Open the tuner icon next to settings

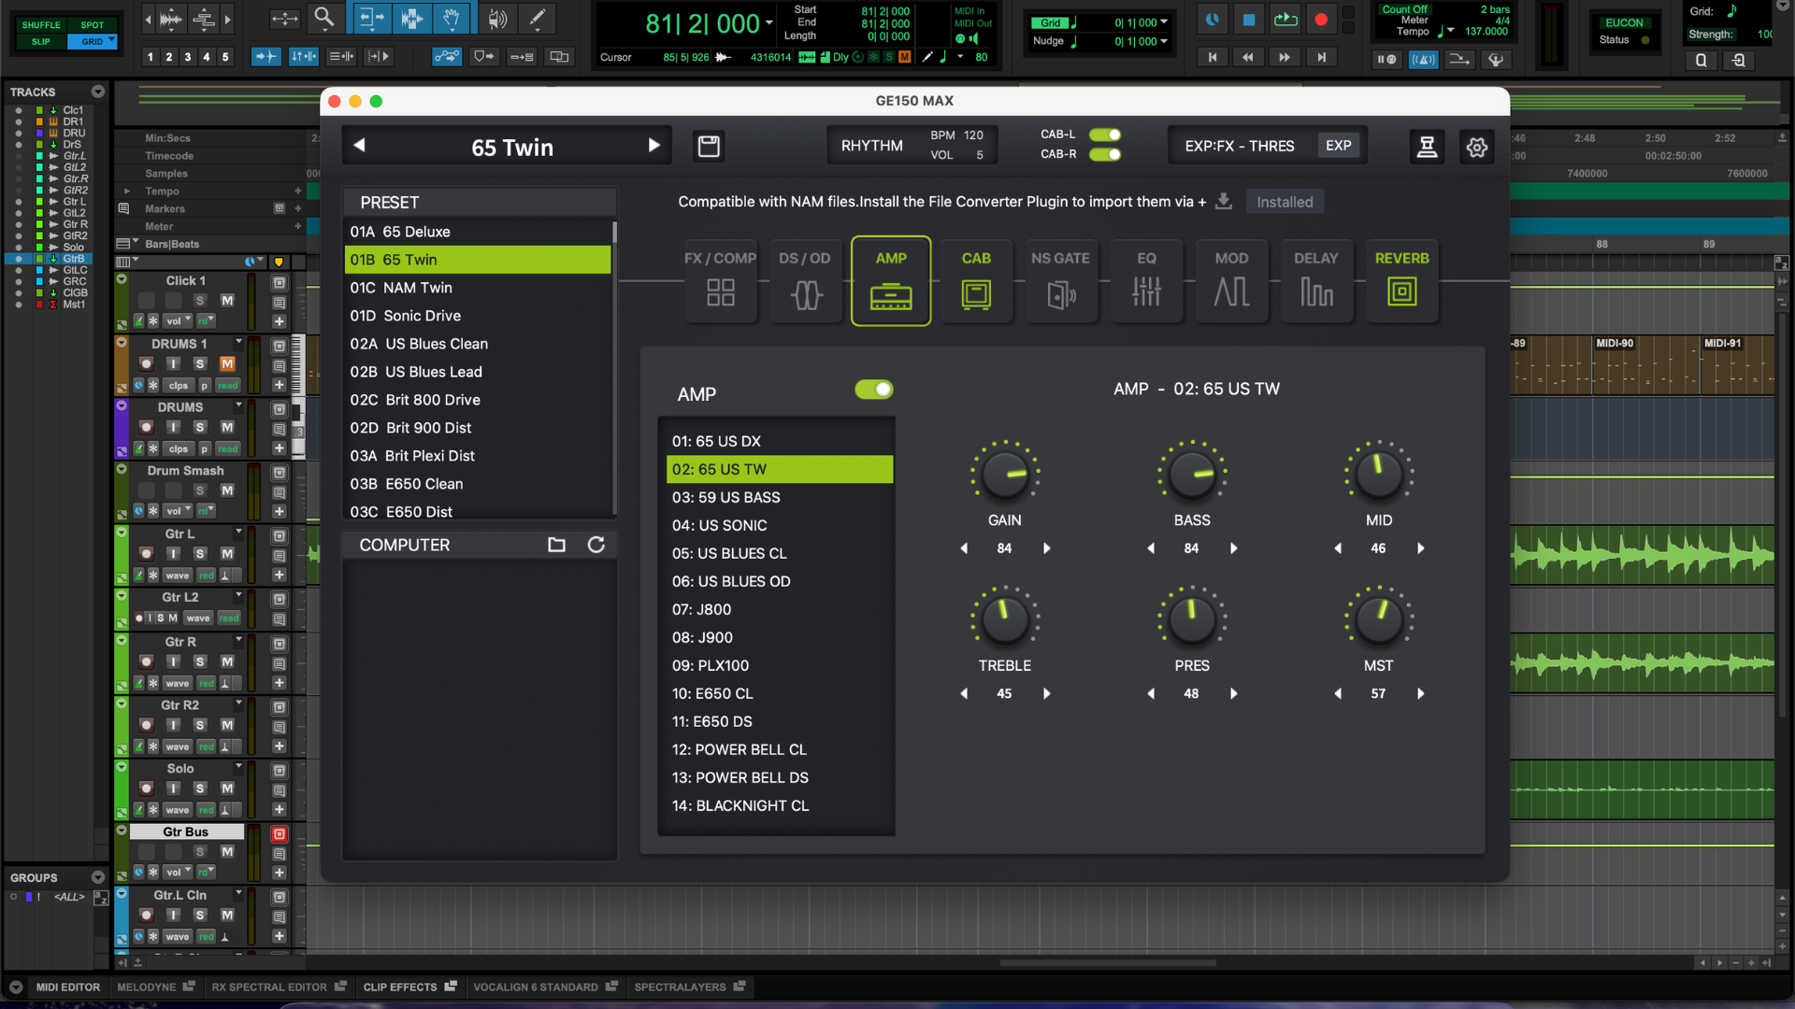[x=1427, y=147]
